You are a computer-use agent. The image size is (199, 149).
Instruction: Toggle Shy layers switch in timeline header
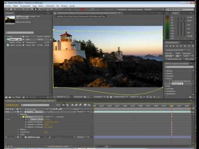[x=72, y=105]
